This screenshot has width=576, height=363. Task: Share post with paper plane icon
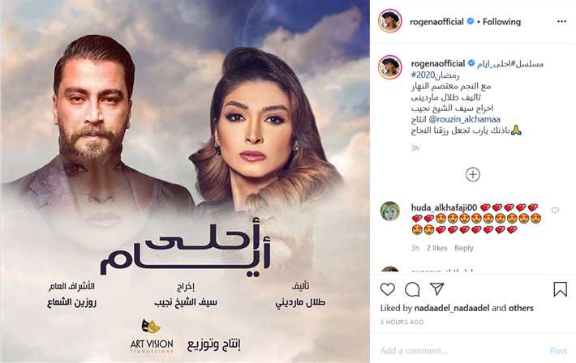click(x=437, y=288)
